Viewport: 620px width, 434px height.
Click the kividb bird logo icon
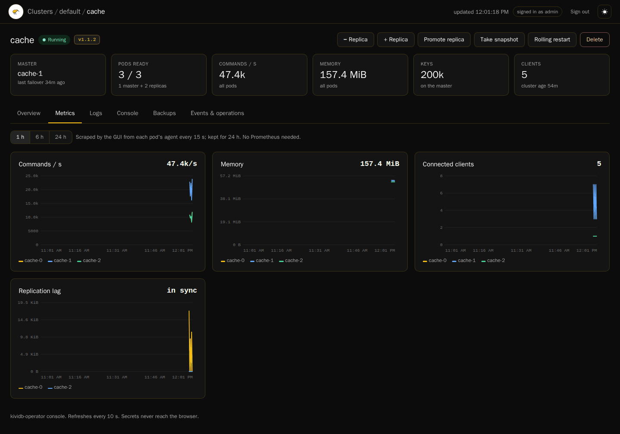click(16, 12)
